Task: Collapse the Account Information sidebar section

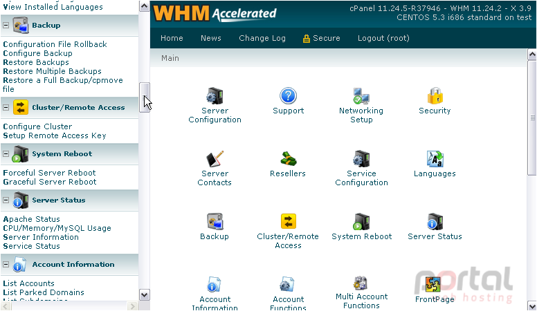Action: coord(6,265)
